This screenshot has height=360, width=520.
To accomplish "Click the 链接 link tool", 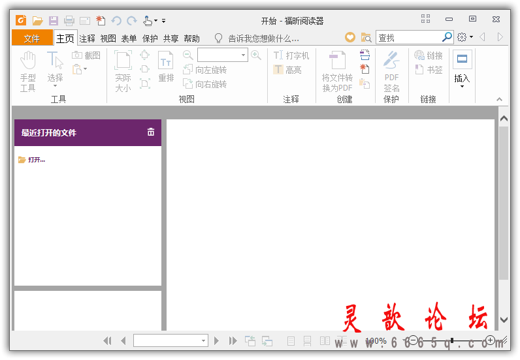I will (429, 55).
